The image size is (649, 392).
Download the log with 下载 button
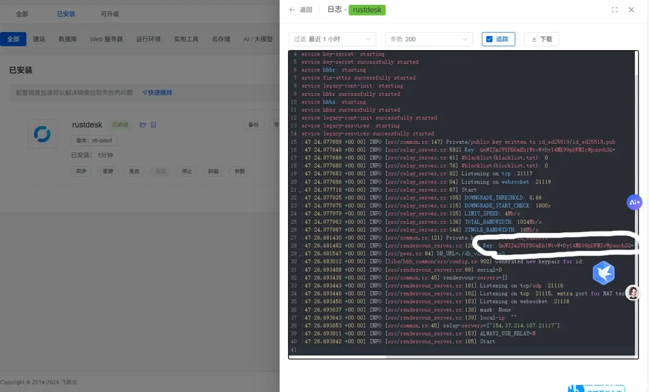pyautogui.click(x=541, y=39)
